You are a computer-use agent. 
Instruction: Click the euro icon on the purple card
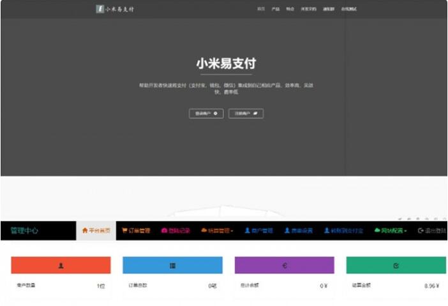tap(285, 265)
